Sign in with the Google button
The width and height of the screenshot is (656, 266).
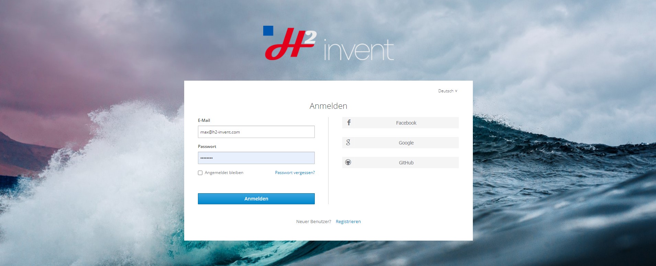400,142
